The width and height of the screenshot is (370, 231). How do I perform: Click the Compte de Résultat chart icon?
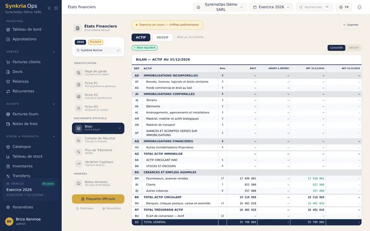click(x=78, y=140)
